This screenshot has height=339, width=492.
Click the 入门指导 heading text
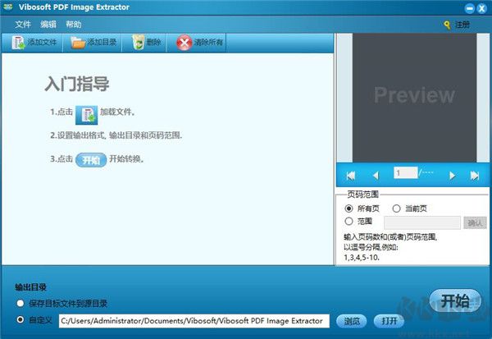(x=77, y=84)
